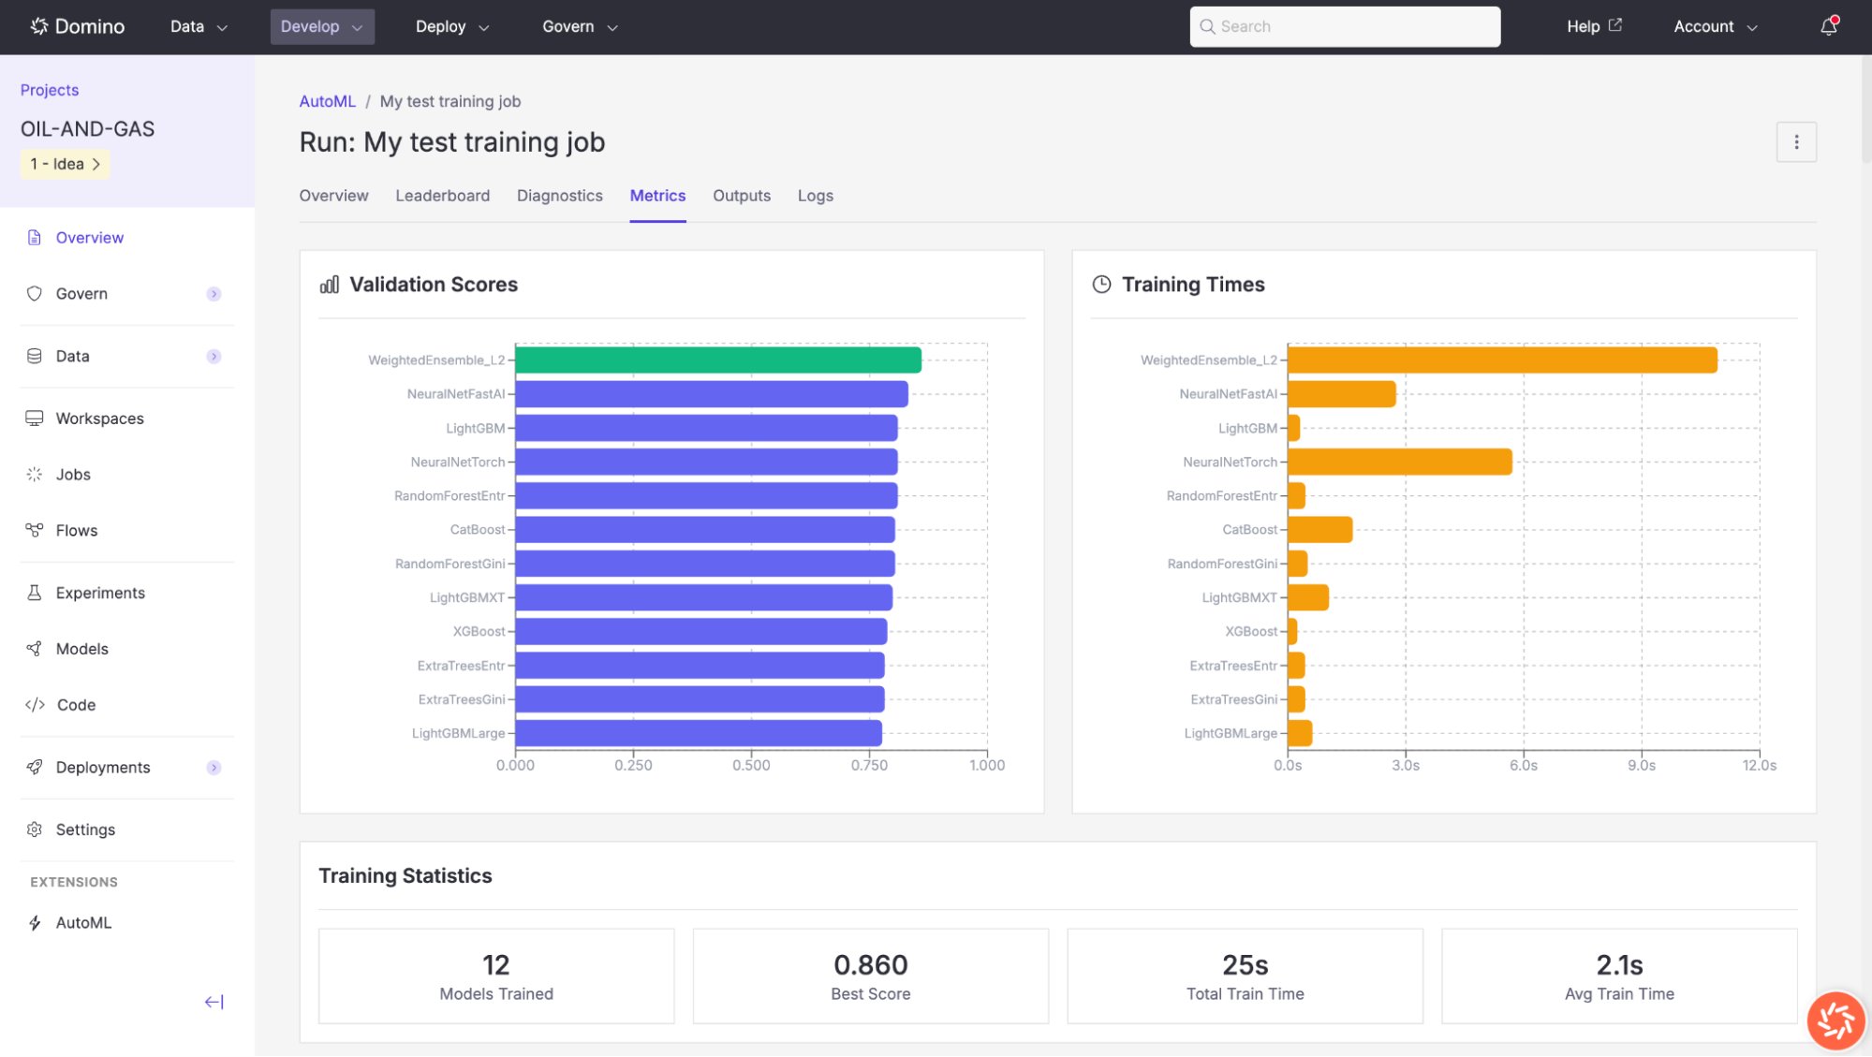Click the 12 Models Trained card
Screen dimensions: 1872x1057
pos(496,976)
